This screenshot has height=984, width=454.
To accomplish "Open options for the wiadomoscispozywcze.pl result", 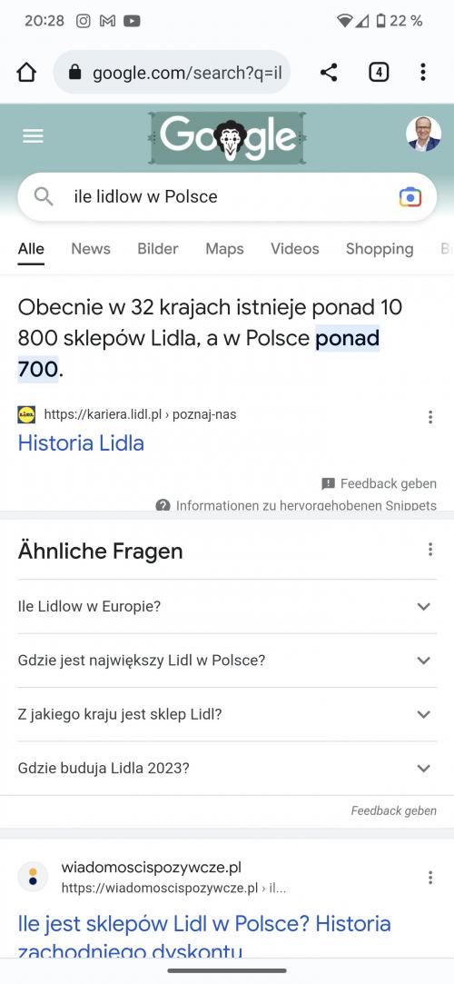I will coord(430,878).
